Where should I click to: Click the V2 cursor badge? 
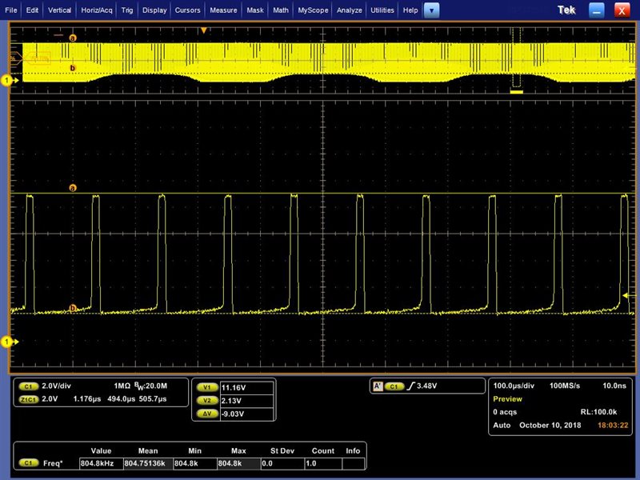coord(207,401)
